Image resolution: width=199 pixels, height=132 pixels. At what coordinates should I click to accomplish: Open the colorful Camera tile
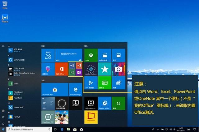118,69
